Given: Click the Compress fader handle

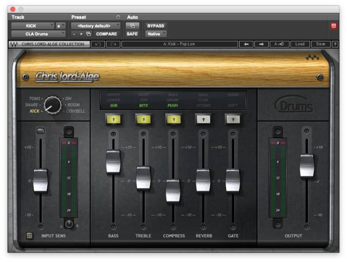Looking at the screenshot, I should pos(173,191).
